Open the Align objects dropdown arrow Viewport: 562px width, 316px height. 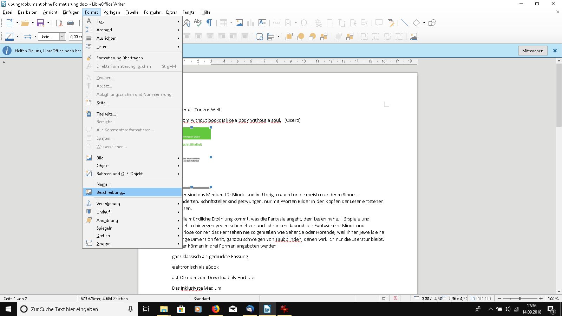(278, 37)
